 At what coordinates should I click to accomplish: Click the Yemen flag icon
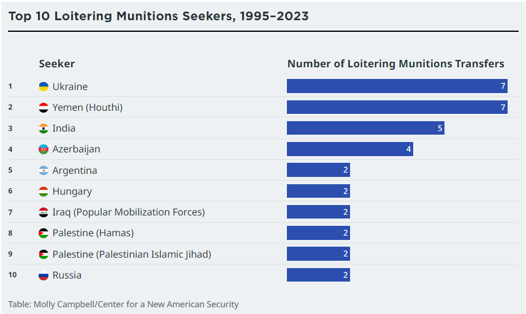pos(44,108)
